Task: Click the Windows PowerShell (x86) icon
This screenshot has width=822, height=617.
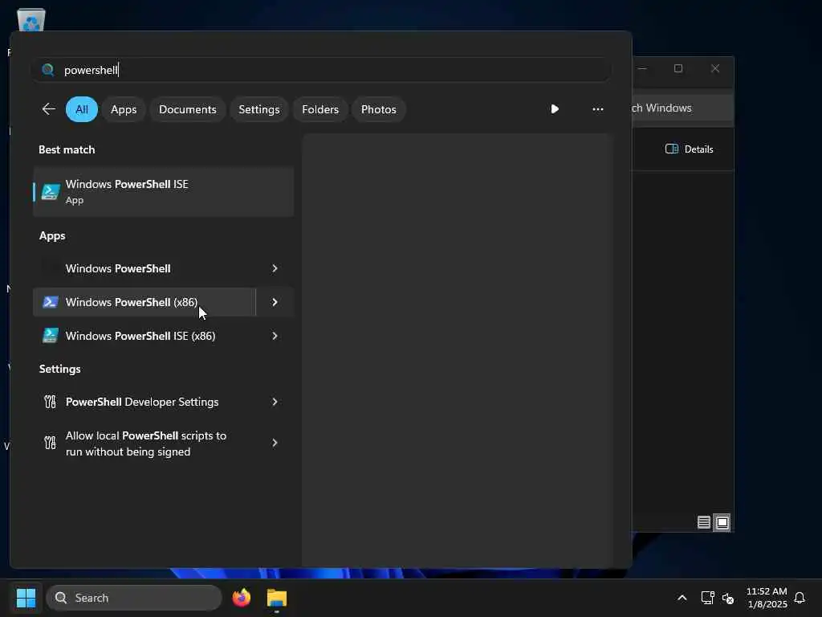Action: 51,302
